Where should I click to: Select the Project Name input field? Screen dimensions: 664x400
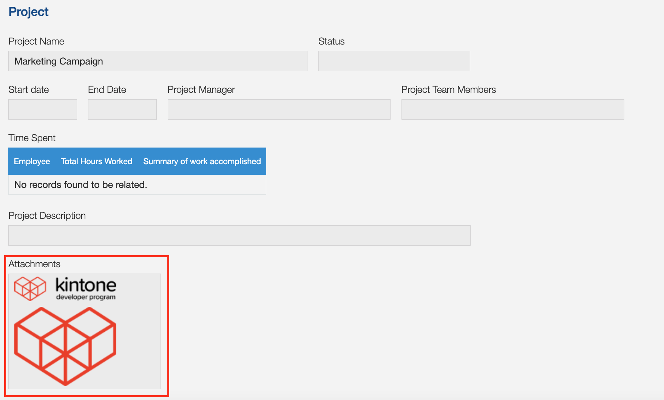158,61
